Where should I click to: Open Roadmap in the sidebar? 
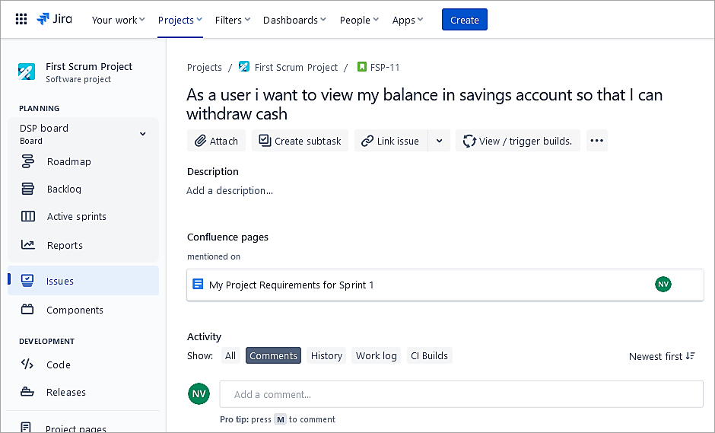[x=68, y=161]
